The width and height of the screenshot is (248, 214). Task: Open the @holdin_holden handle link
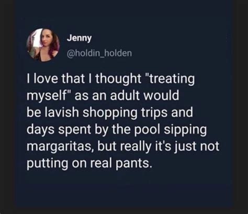click(x=99, y=53)
